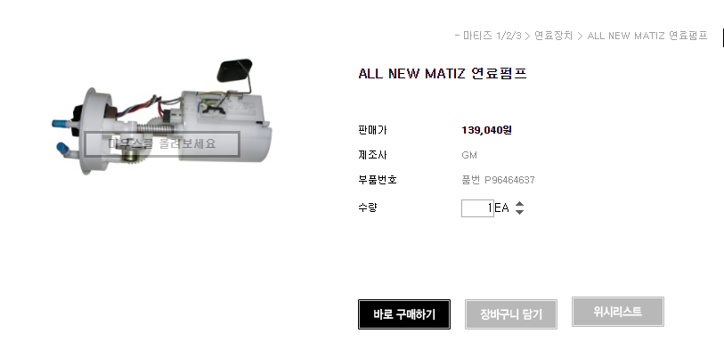
Task: Click the 수량 label
Action: (368, 207)
